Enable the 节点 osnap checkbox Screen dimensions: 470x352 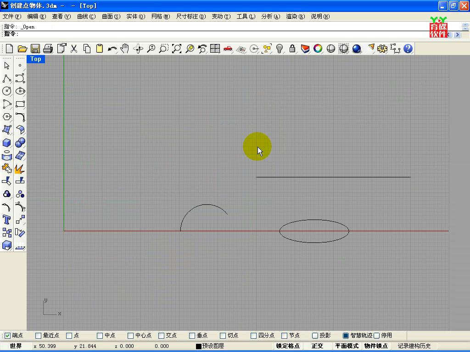tap(285, 335)
